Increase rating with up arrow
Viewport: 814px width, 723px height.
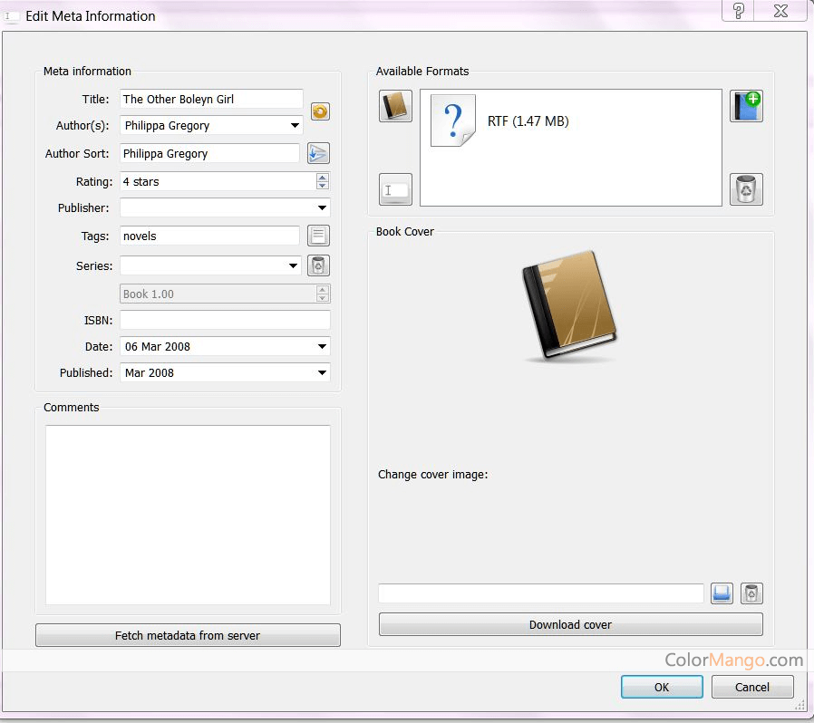323,177
